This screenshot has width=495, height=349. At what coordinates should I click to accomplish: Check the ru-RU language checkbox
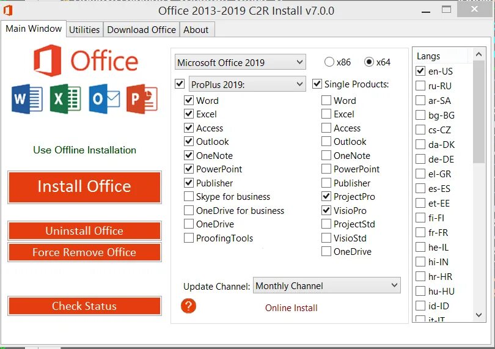(420, 86)
